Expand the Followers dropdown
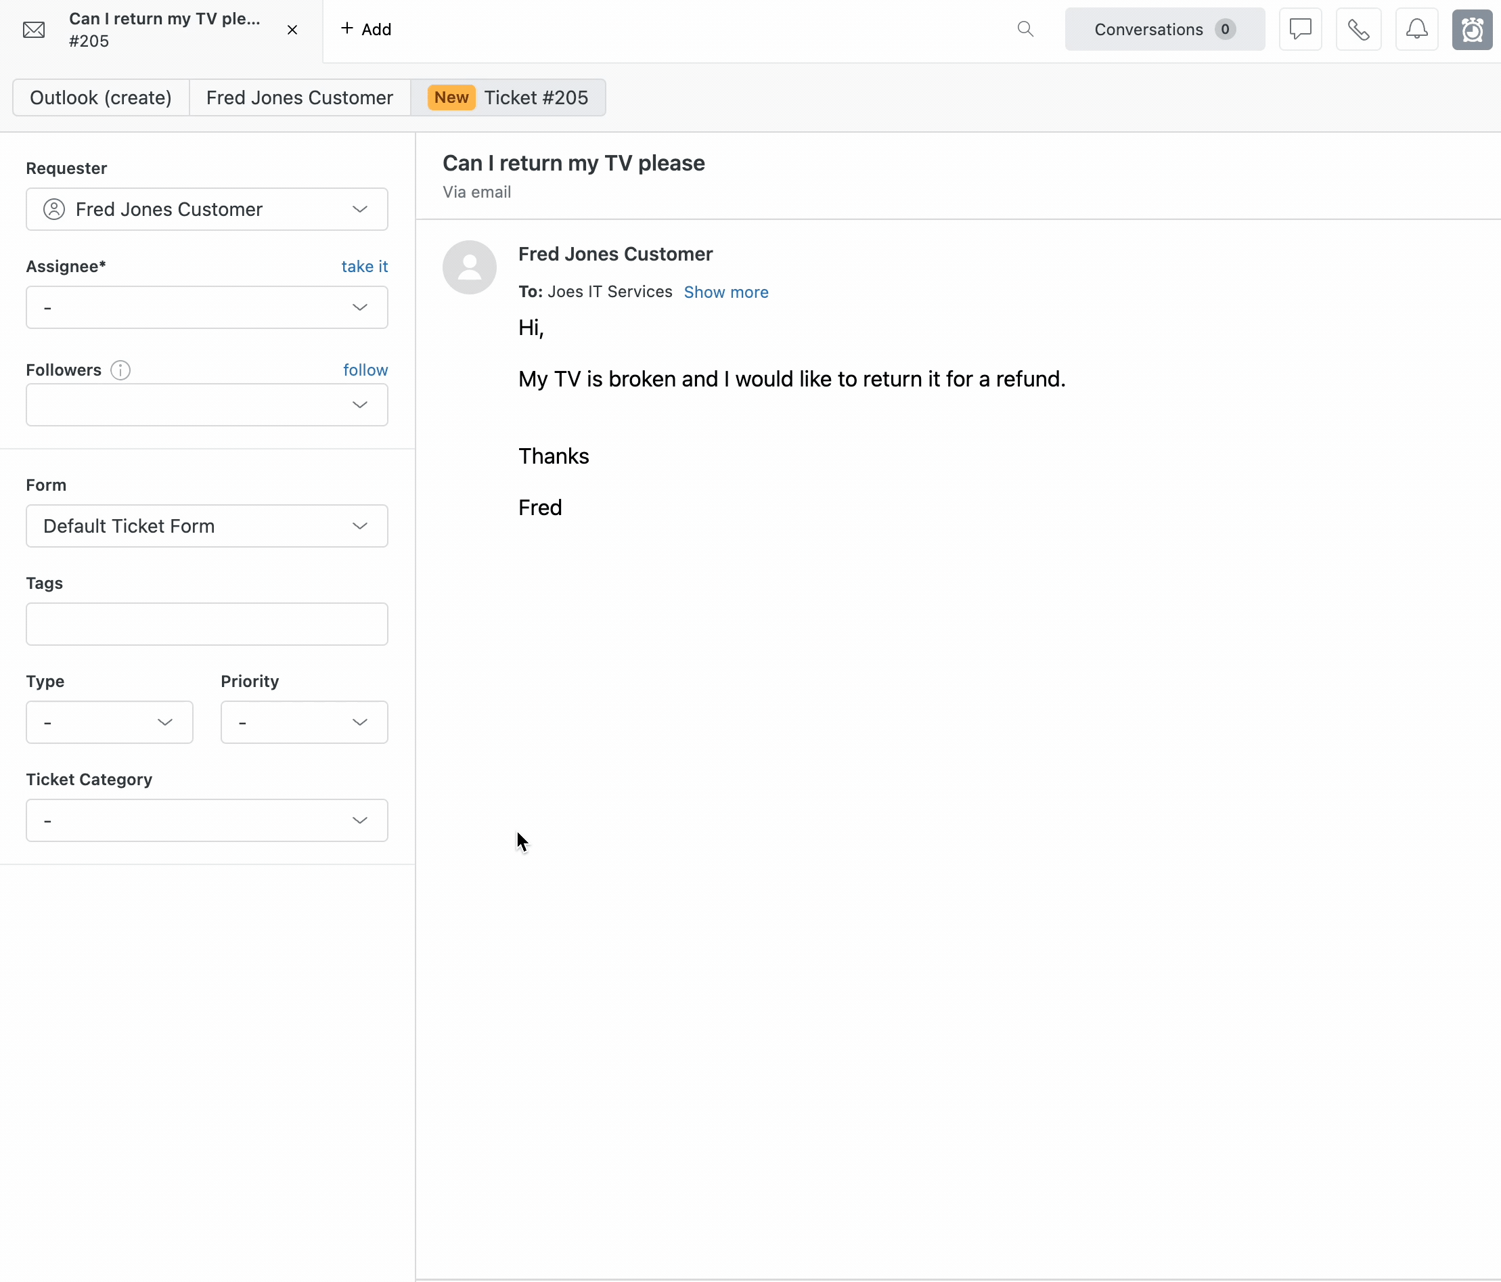 point(207,404)
